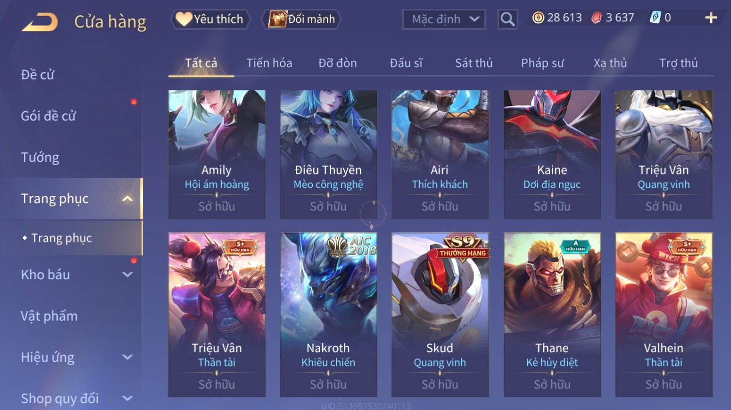The width and height of the screenshot is (731, 410).
Task: Click the gold coin balance icon
Action: tap(538, 18)
